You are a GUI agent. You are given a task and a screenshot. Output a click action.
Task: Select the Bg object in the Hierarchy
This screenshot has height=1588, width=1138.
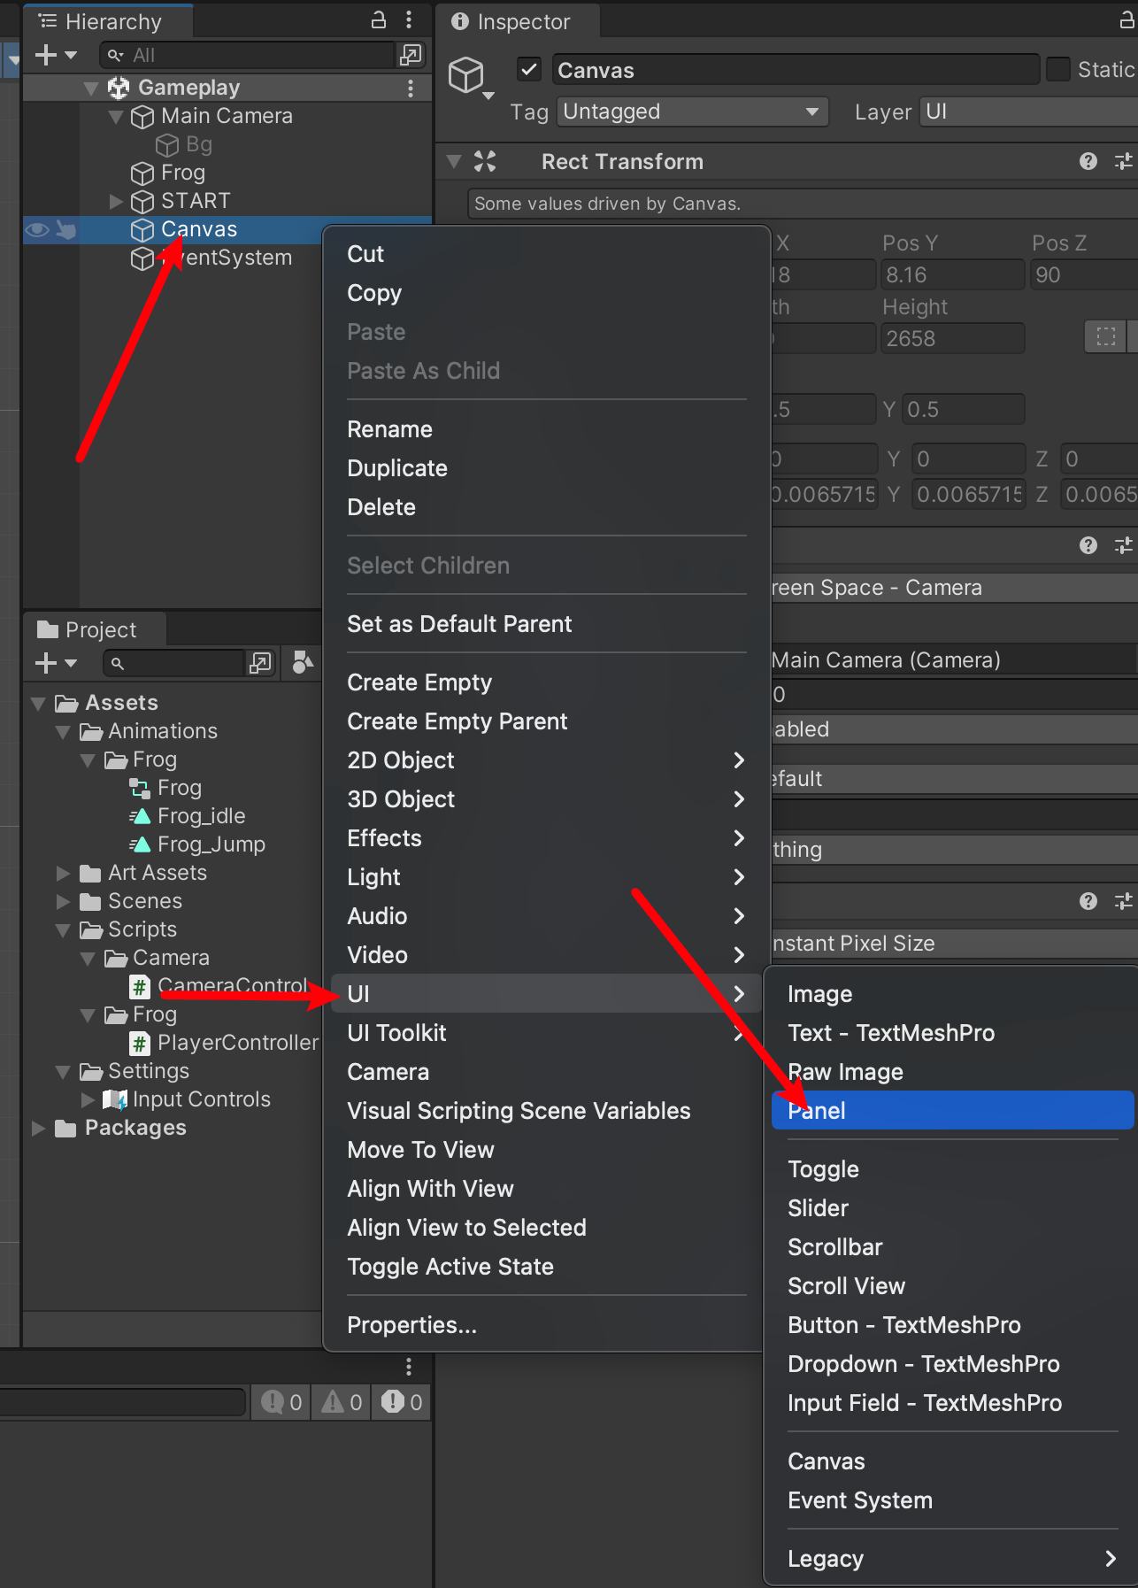click(x=198, y=144)
